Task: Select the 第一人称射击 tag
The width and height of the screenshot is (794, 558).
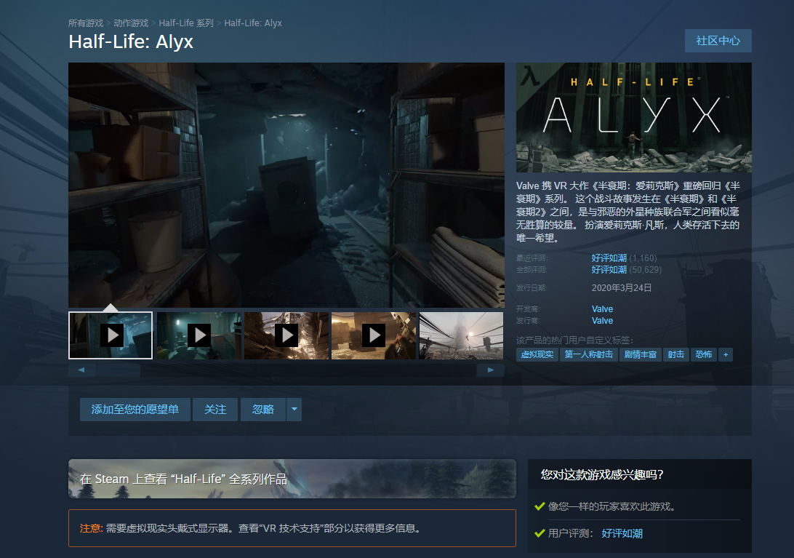Action: point(589,355)
